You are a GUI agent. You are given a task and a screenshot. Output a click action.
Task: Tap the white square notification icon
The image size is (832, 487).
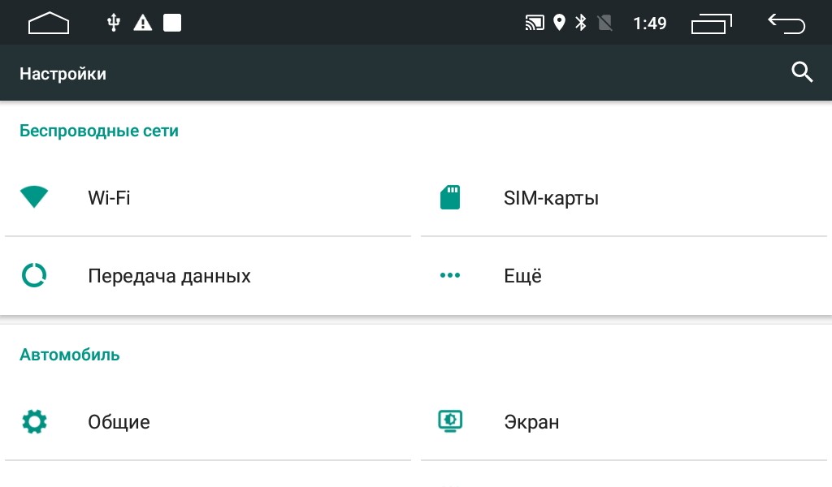(172, 23)
